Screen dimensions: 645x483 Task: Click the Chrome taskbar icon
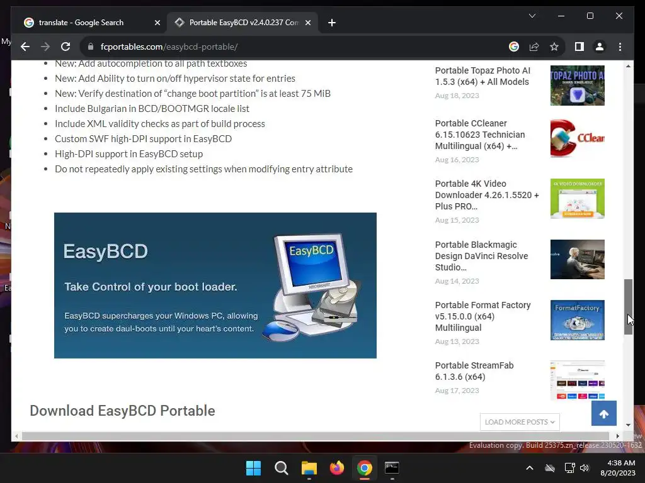pos(365,468)
